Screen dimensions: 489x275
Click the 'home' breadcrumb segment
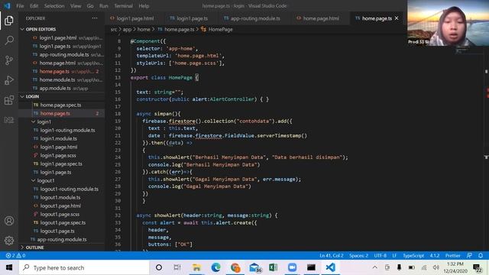point(144,29)
